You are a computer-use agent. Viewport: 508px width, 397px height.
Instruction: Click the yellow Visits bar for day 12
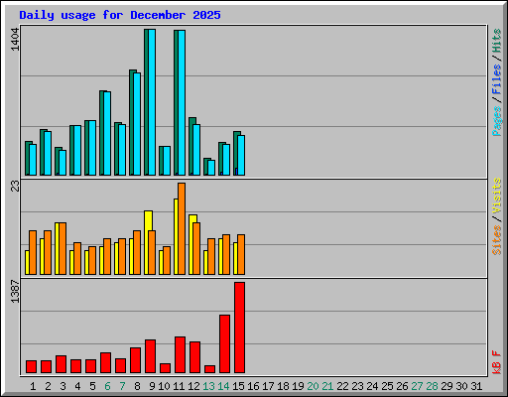click(191, 244)
